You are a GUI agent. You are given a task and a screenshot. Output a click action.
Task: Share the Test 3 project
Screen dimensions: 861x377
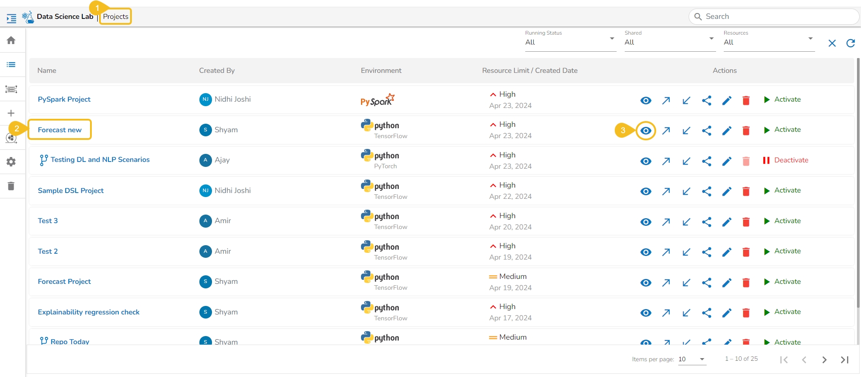point(707,222)
